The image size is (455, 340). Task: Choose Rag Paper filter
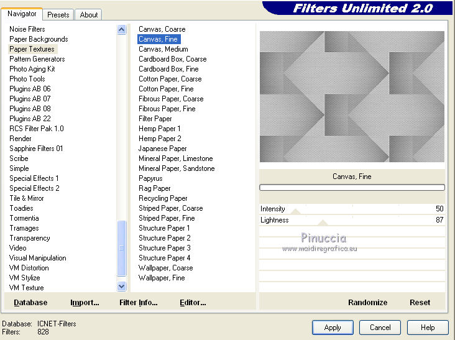(154, 188)
